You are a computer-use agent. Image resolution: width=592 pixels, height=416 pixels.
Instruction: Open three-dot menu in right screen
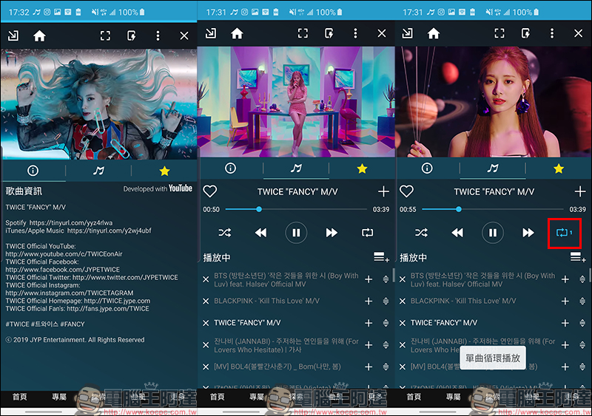pos(552,33)
